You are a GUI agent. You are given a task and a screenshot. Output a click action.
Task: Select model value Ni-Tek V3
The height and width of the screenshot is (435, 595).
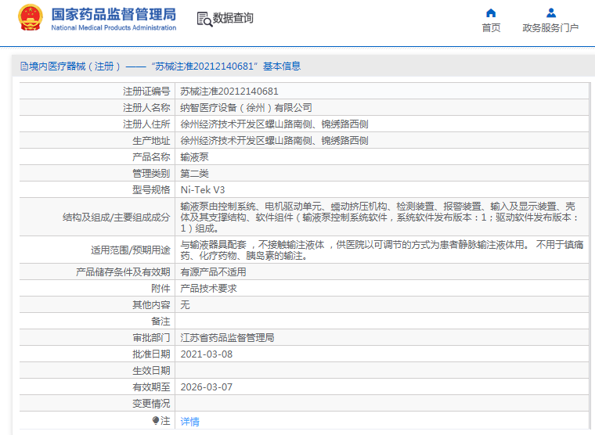(203, 189)
